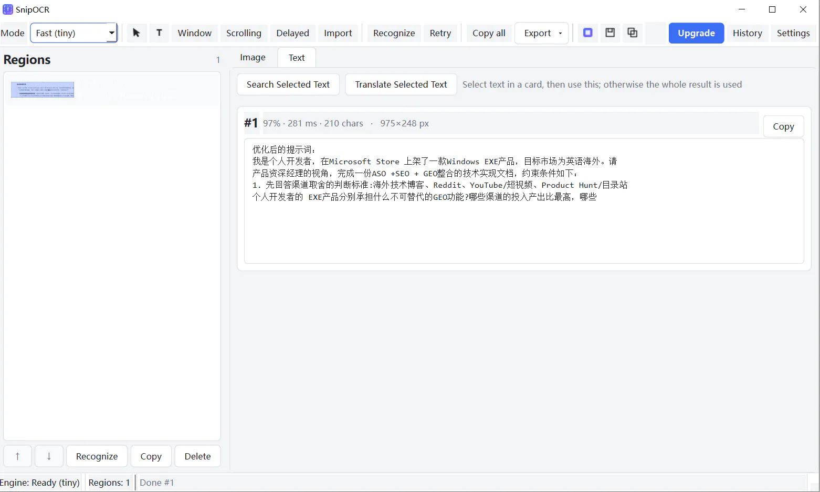Copy the text of result card #1

click(783, 126)
